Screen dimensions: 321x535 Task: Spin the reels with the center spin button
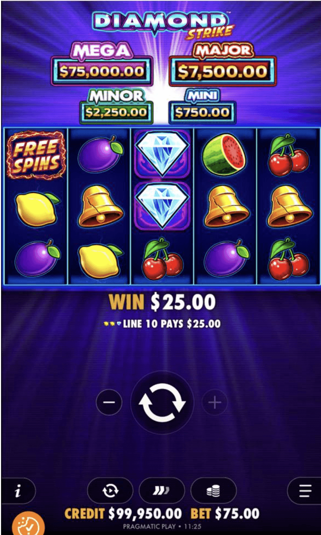pos(162,402)
